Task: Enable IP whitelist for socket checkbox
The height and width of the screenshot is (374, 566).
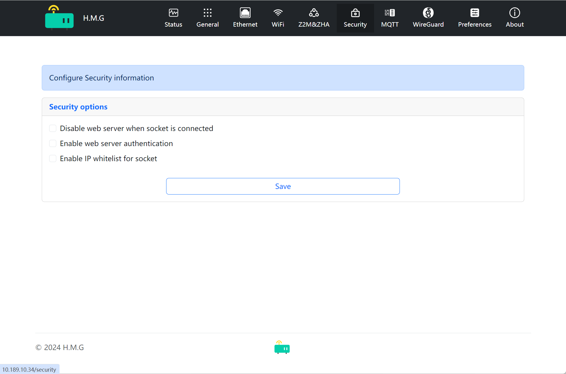Action: (53, 158)
